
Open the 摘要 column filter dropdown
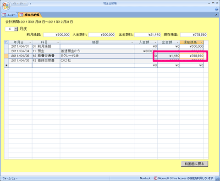point(132,43)
